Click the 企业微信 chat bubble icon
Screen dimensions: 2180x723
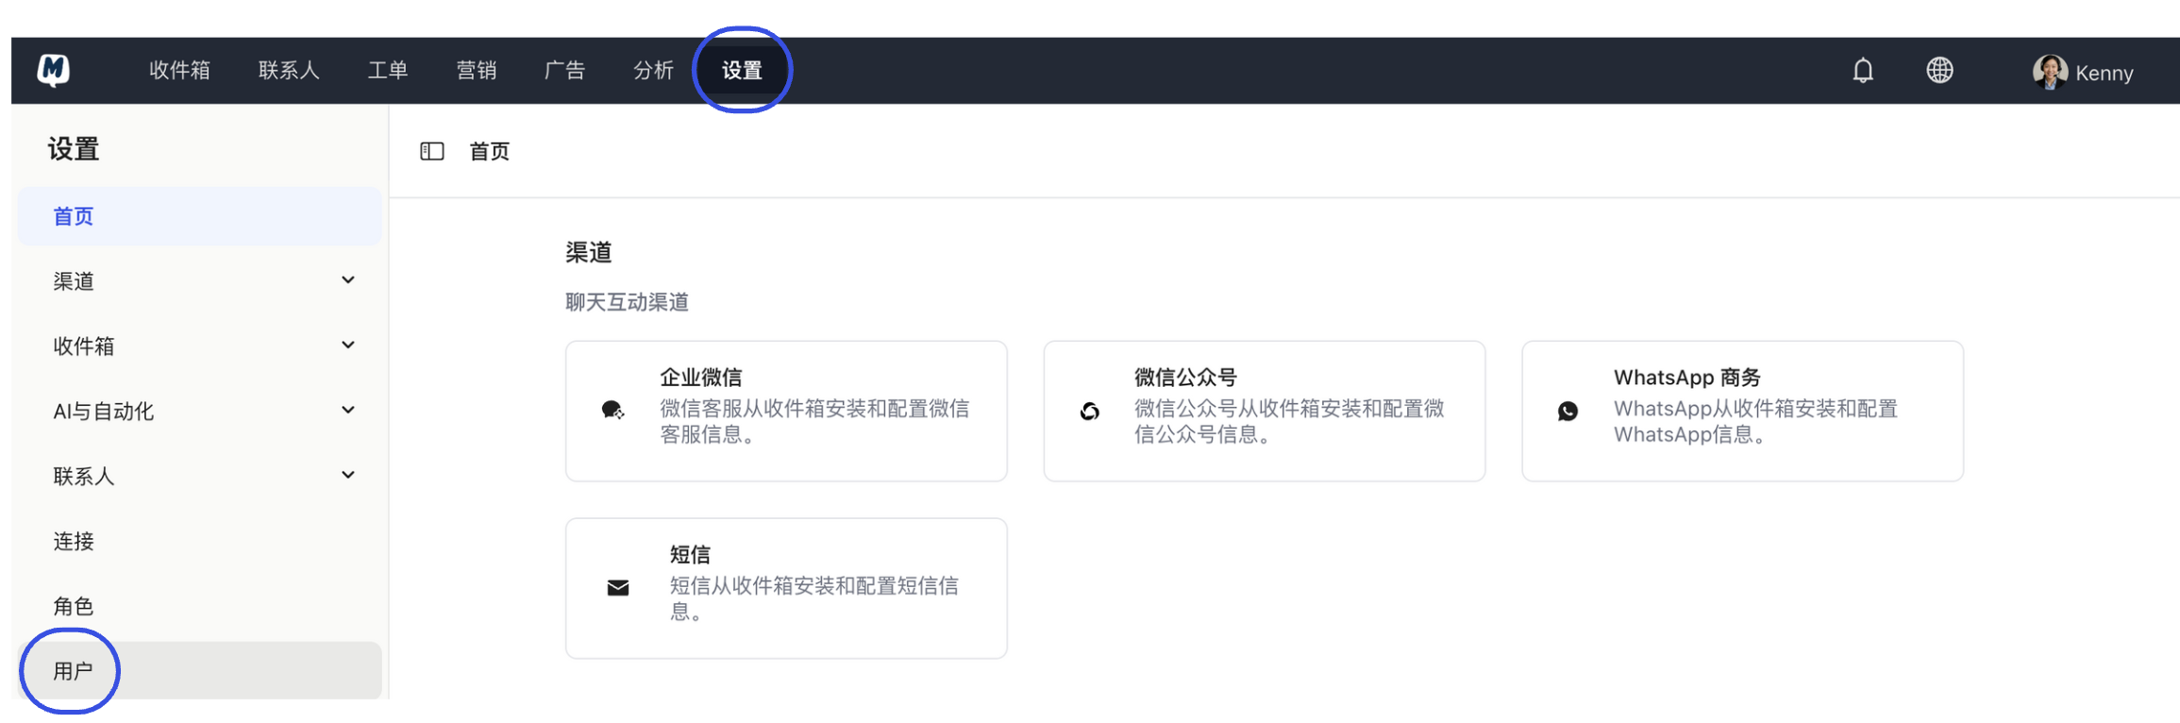pos(612,411)
